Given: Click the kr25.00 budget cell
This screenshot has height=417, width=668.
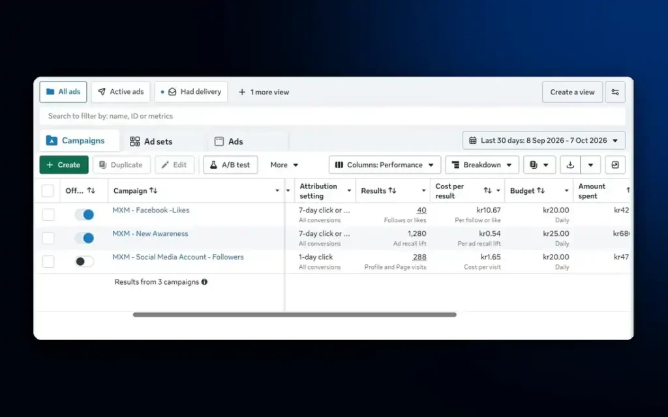Looking at the screenshot, I should [x=556, y=234].
